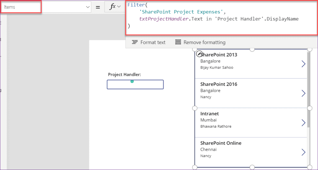
Task: Select the Intranet title text
Action: pos(210,114)
